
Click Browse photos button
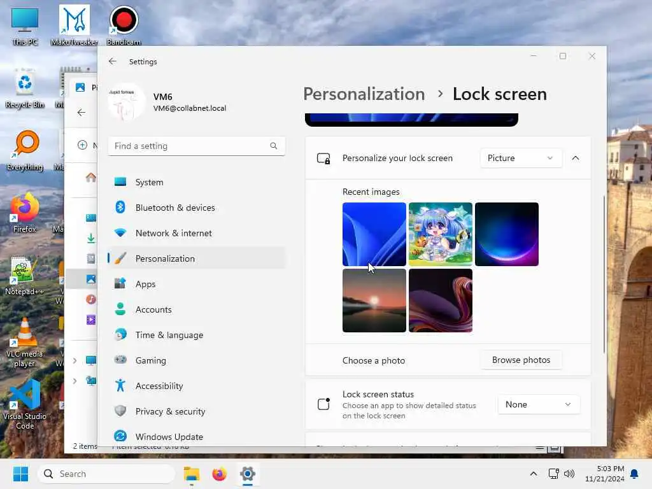tap(521, 360)
